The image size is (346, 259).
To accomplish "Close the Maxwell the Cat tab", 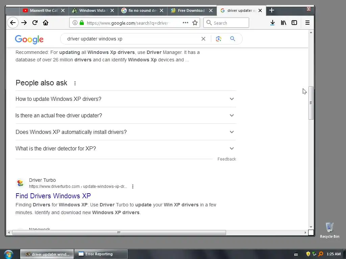I will pos(63,10).
